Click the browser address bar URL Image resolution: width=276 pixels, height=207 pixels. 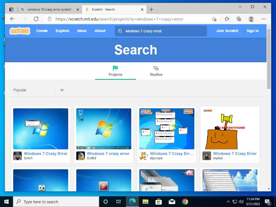tap(119, 19)
